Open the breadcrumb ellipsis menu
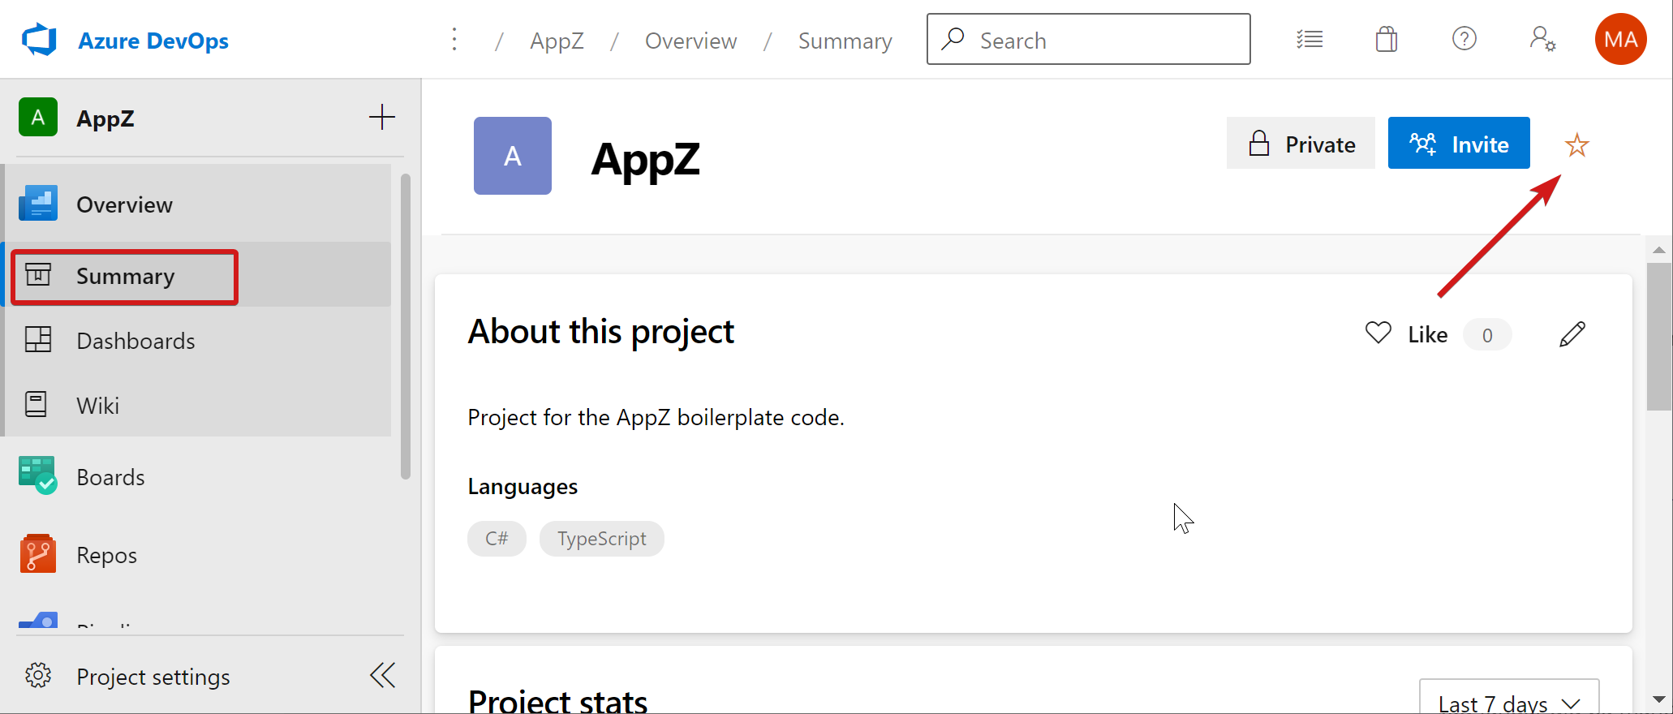This screenshot has width=1673, height=714. (454, 40)
